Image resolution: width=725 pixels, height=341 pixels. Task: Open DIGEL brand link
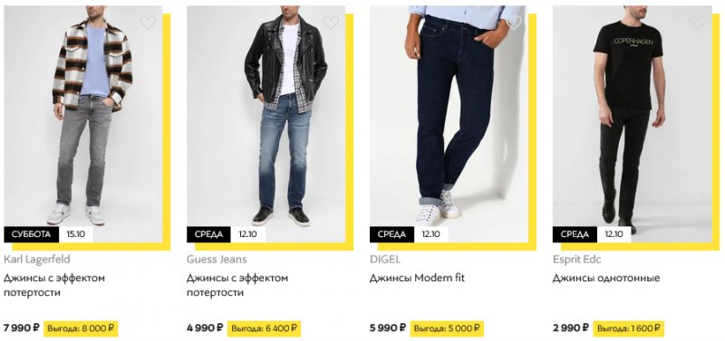[384, 260]
